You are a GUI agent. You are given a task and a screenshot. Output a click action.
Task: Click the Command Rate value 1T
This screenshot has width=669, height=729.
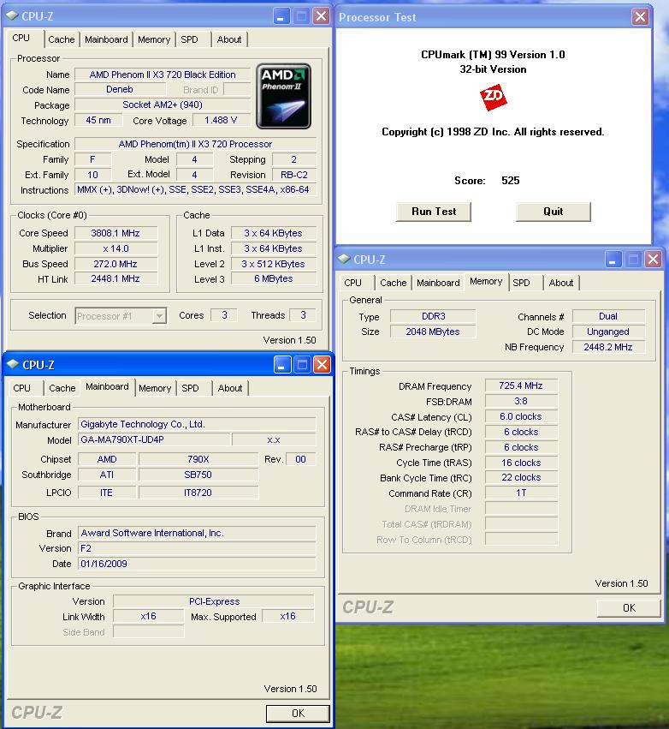(x=521, y=493)
